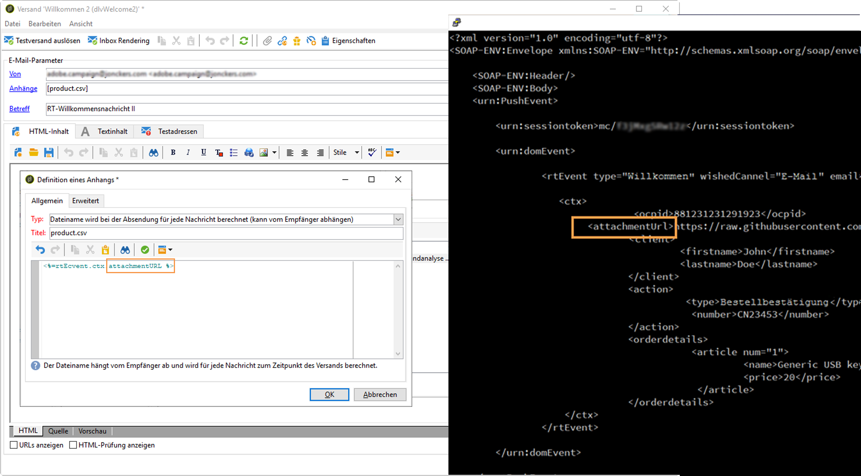Click the OK button
The height and width of the screenshot is (476, 861).
(x=329, y=394)
